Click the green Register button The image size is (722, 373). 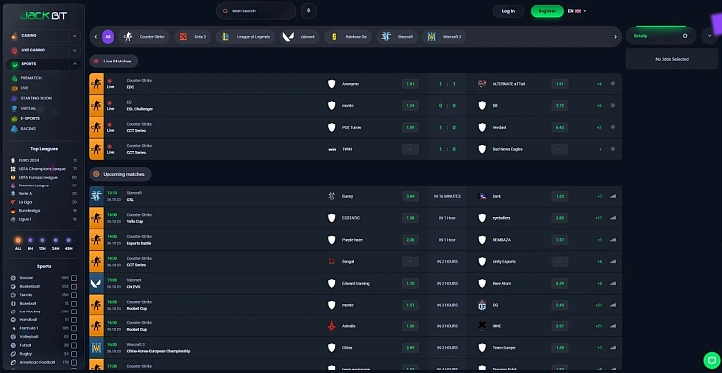(547, 11)
